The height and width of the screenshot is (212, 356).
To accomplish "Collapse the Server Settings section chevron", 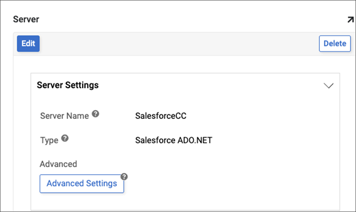I will point(328,85).
